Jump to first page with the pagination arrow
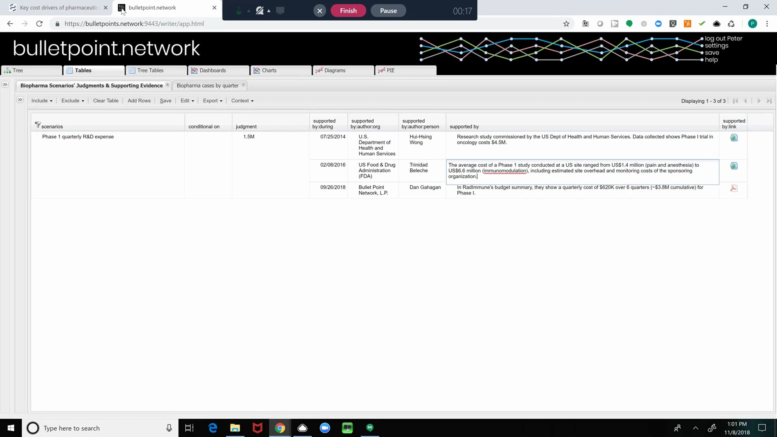This screenshot has height=437, width=777. point(735,101)
